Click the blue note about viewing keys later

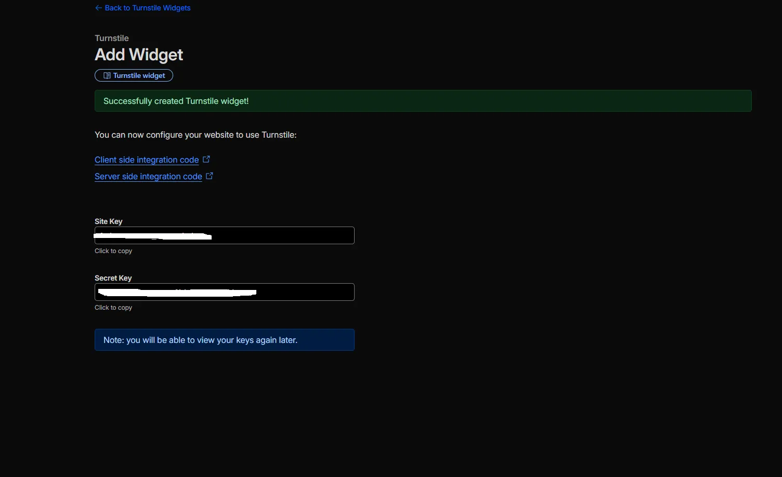coord(224,340)
